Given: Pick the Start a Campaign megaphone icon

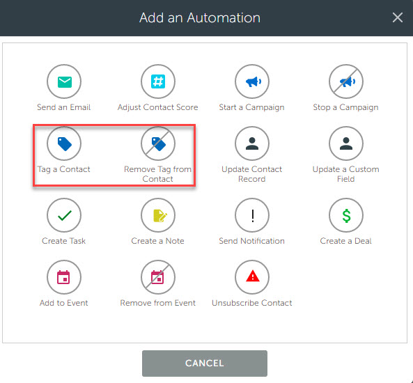Looking at the screenshot, I should click(x=252, y=81).
